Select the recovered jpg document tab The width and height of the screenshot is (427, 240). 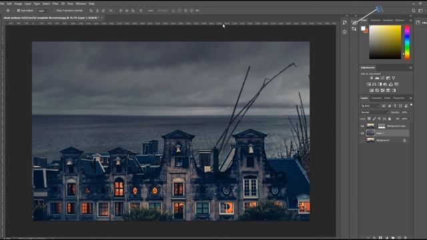[x=51, y=18]
